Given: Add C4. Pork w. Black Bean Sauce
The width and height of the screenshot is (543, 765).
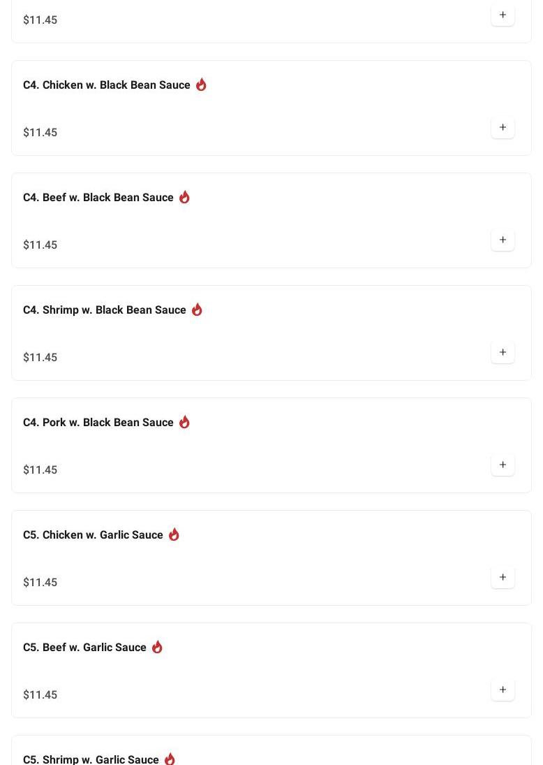Looking at the screenshot, I should [x=503, y=465].
